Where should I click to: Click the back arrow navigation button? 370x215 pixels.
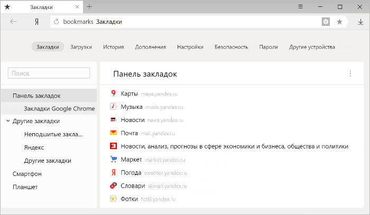[x=13, y=22]
